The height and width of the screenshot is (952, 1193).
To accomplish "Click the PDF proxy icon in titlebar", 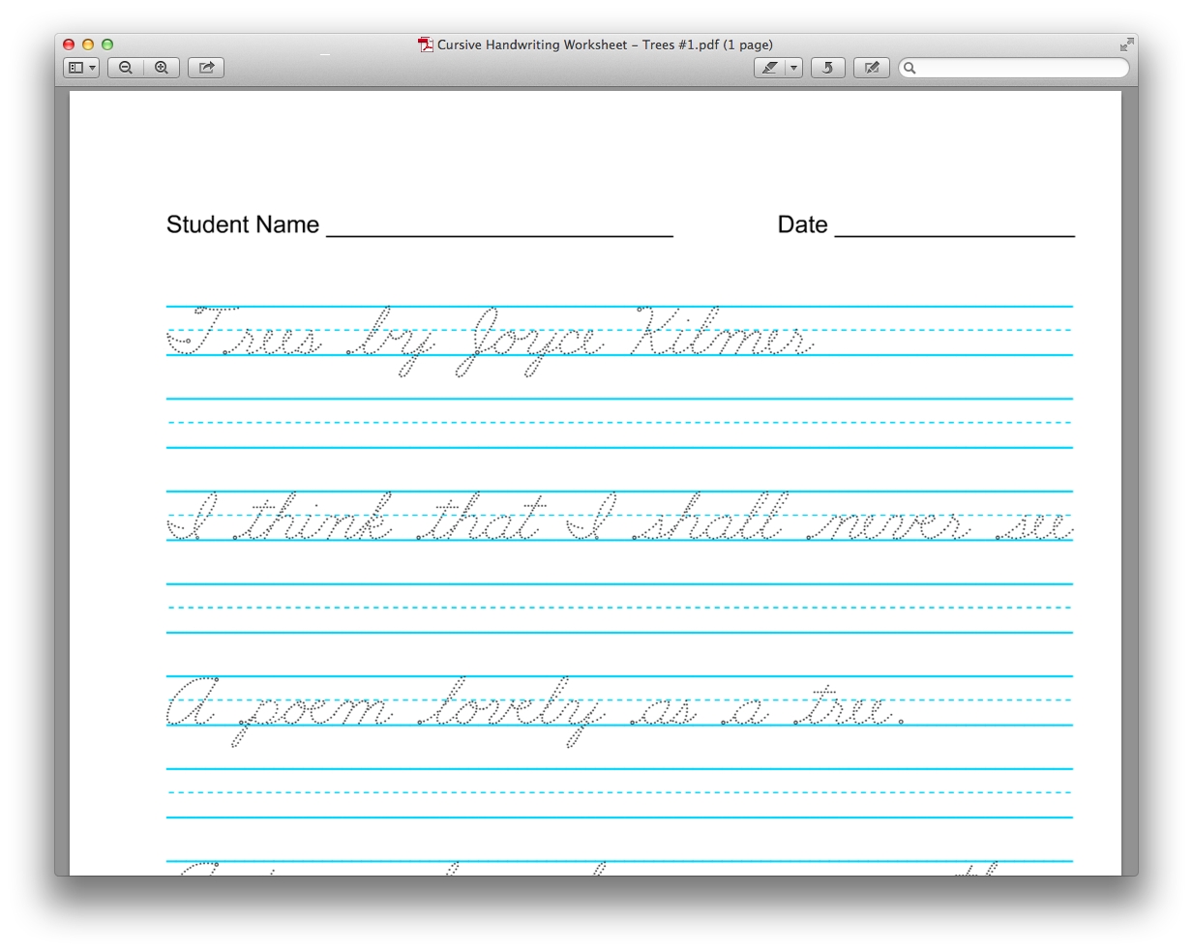I will [424, 44].
